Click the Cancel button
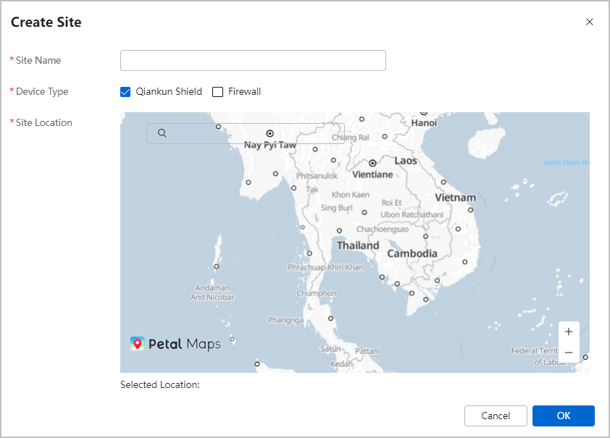 point(496,416)
